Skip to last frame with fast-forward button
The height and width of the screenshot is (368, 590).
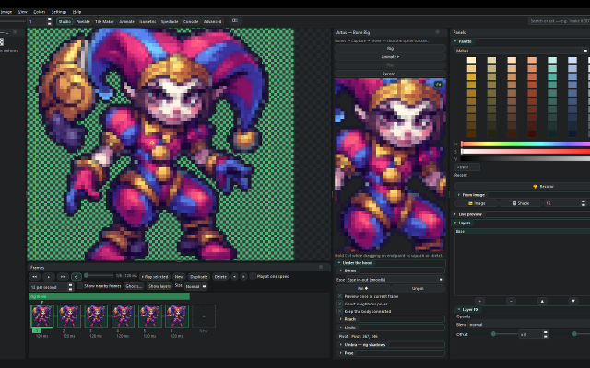point(63,277)
